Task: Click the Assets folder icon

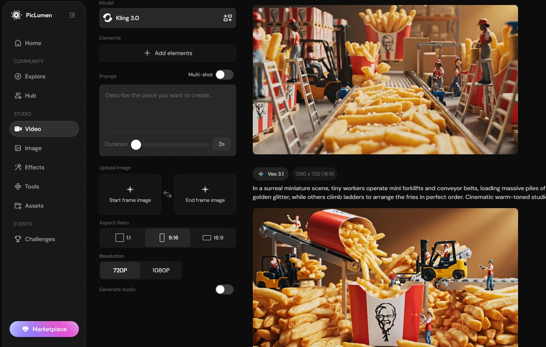Action: click(18, 206)
